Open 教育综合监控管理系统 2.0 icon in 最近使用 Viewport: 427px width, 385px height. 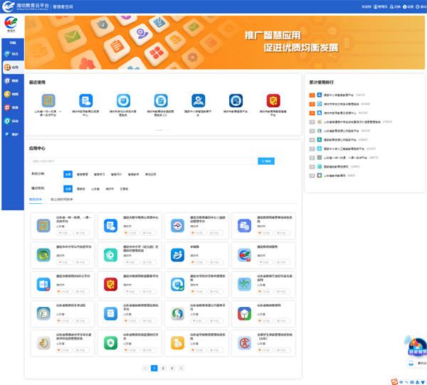pos(161,101)
